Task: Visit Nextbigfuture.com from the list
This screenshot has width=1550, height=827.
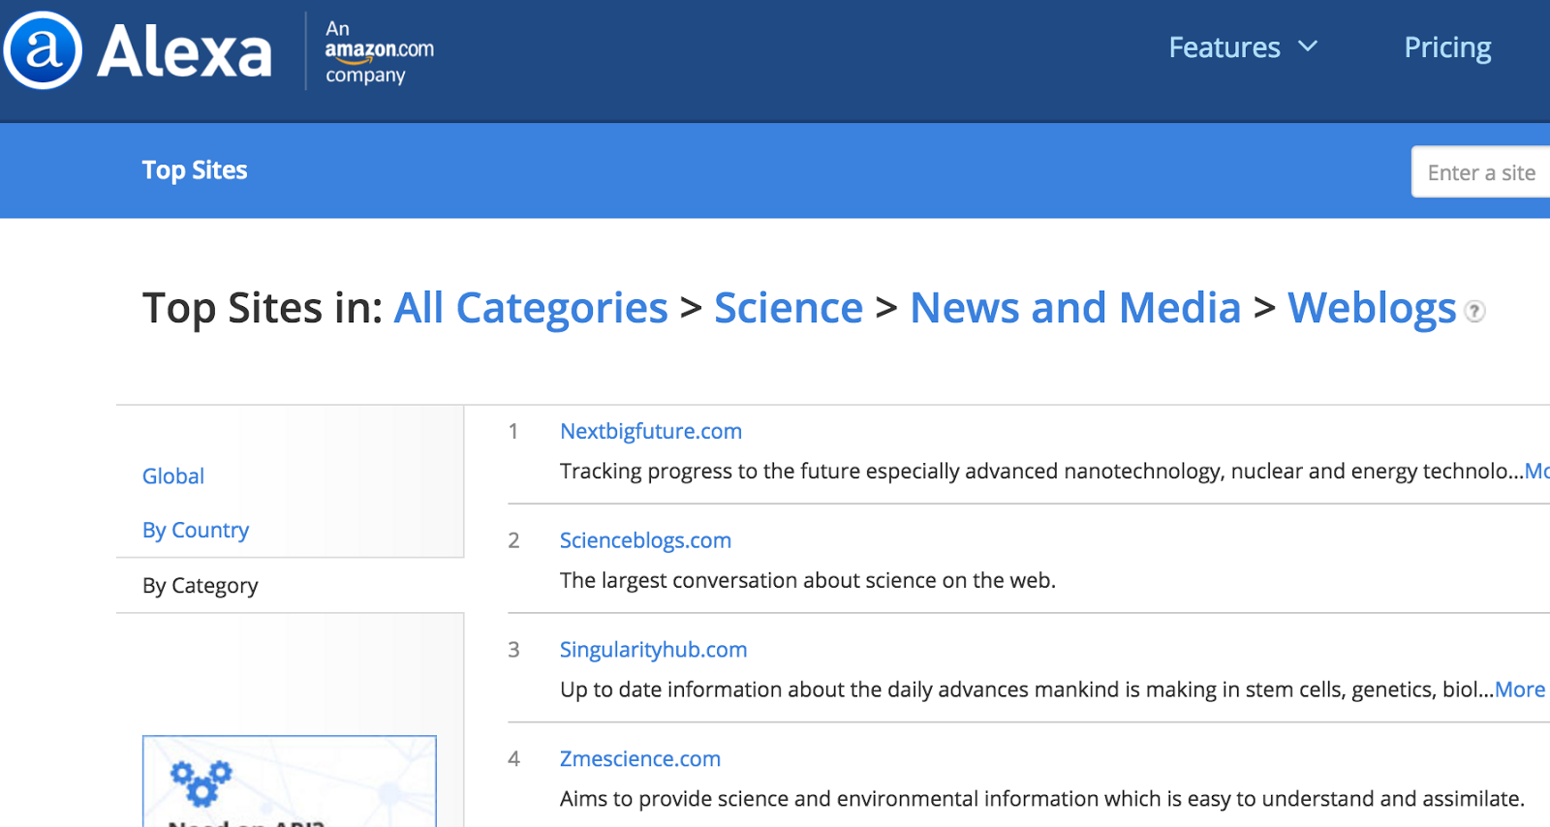Action: tap(650, 431)
